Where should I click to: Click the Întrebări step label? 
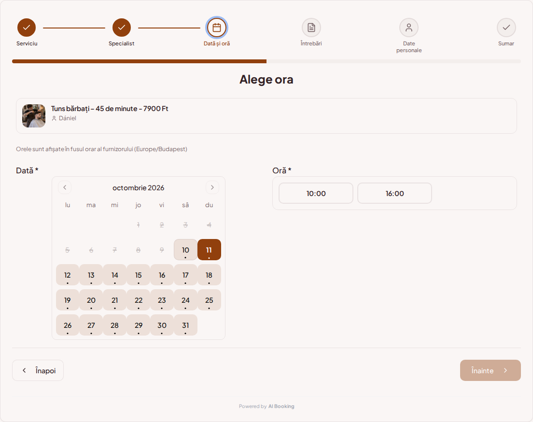click(x=311, y=43)
